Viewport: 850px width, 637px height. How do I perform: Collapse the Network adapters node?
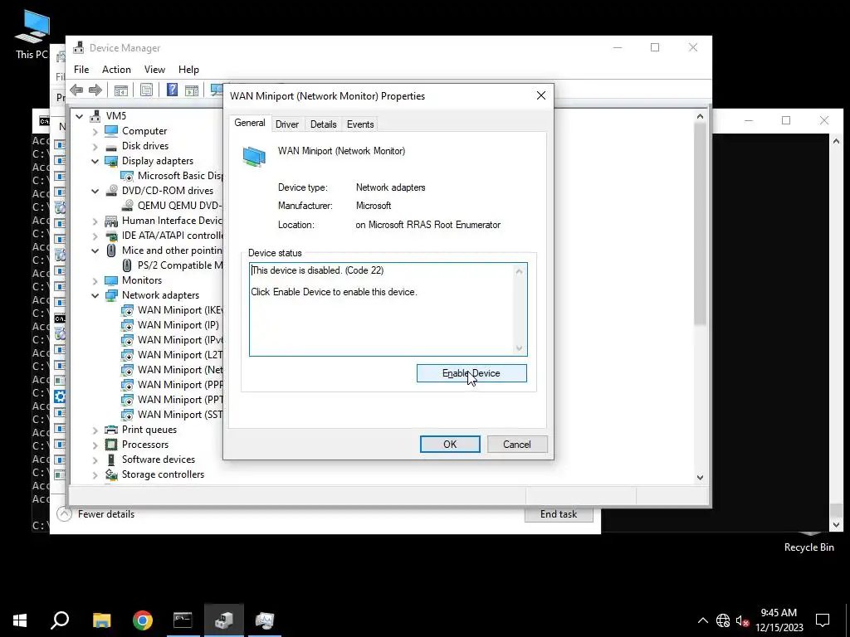pyautogui.click(x=95, y=296)
